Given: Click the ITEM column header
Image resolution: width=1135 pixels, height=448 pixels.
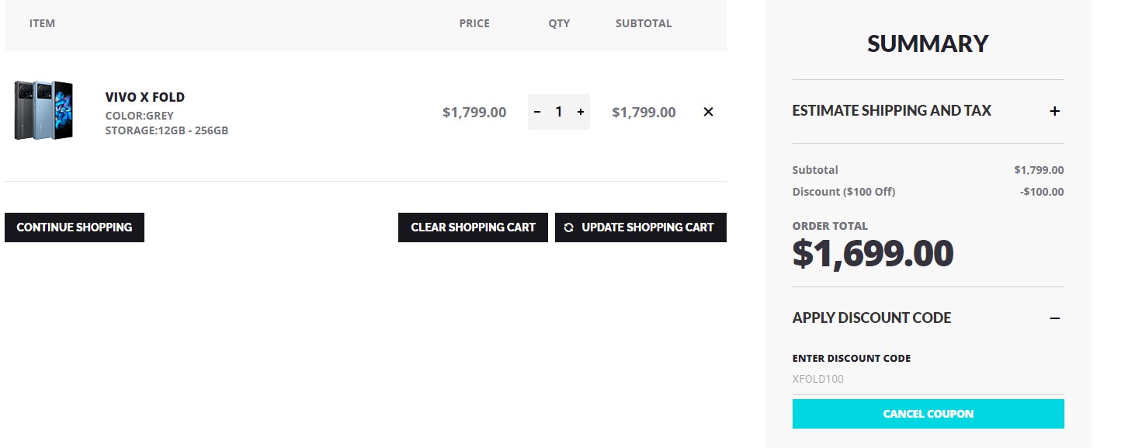Looking at the screenshot, I should point(42,23).
